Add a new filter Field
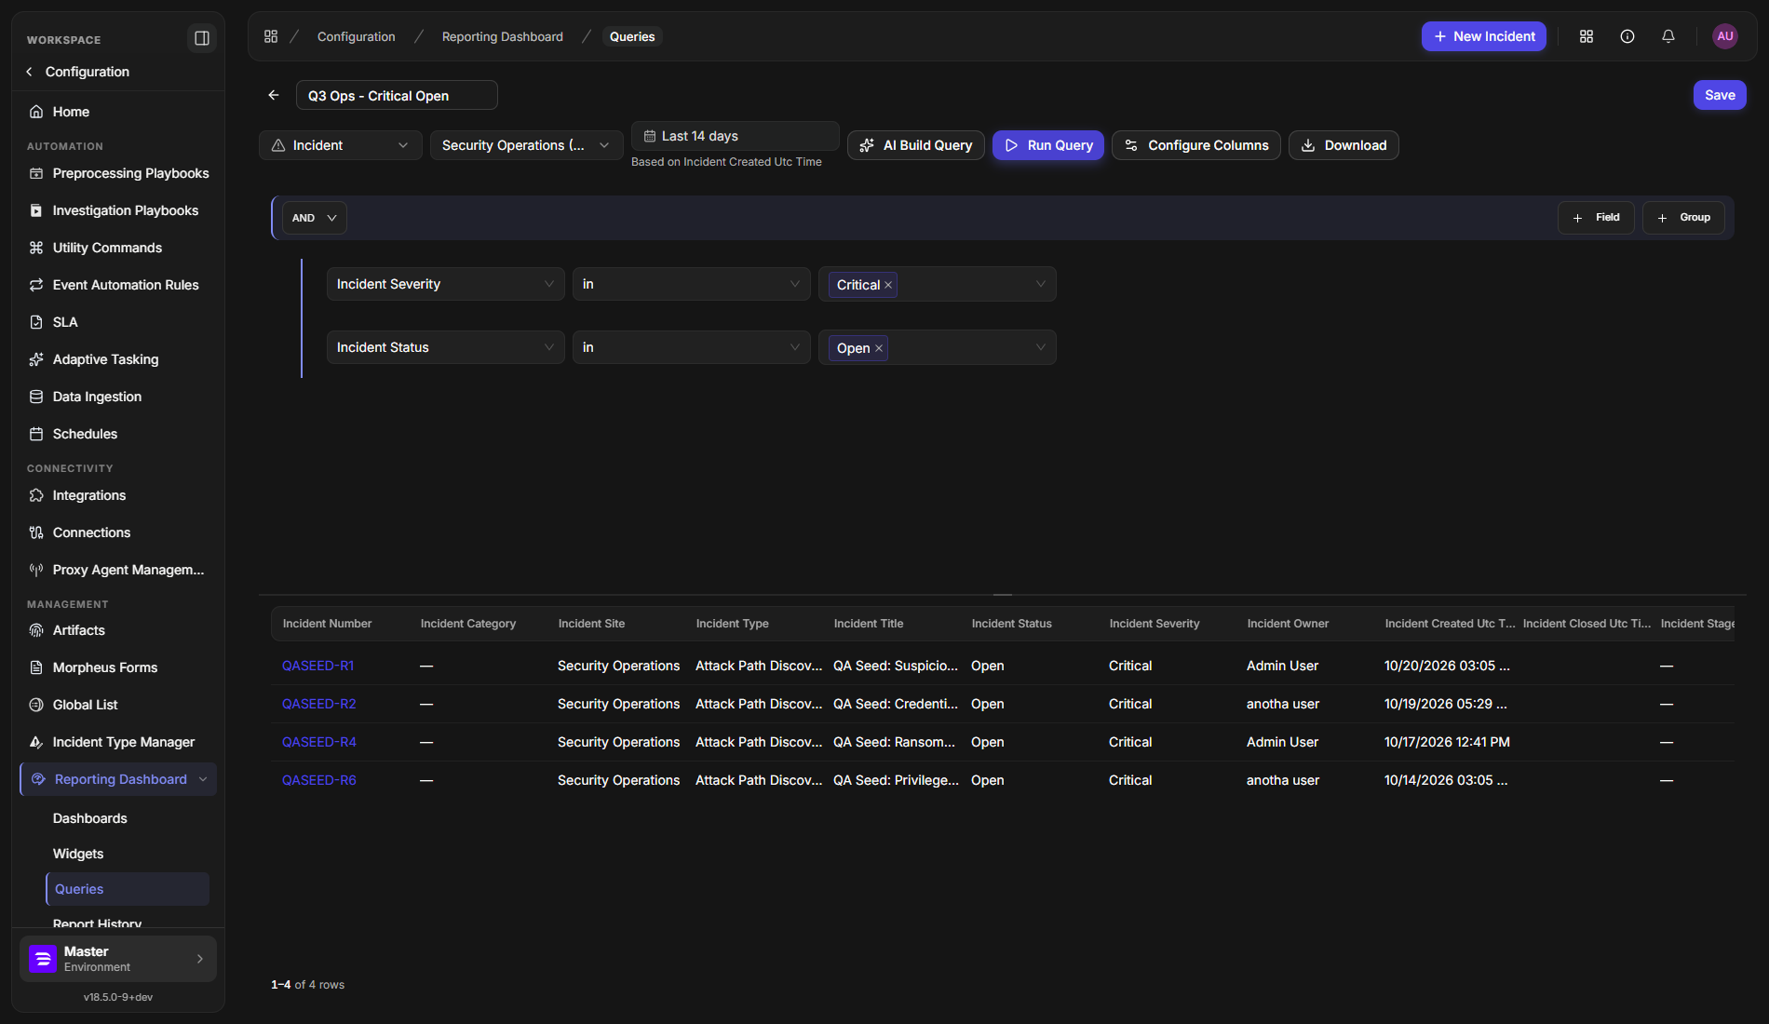1769x1024 pixels. click(x=1596, y=218)
